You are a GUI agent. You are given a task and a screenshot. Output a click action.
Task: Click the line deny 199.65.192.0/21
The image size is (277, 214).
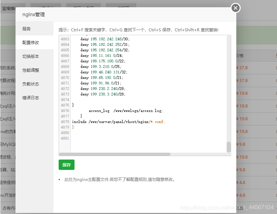click(102, 78)
